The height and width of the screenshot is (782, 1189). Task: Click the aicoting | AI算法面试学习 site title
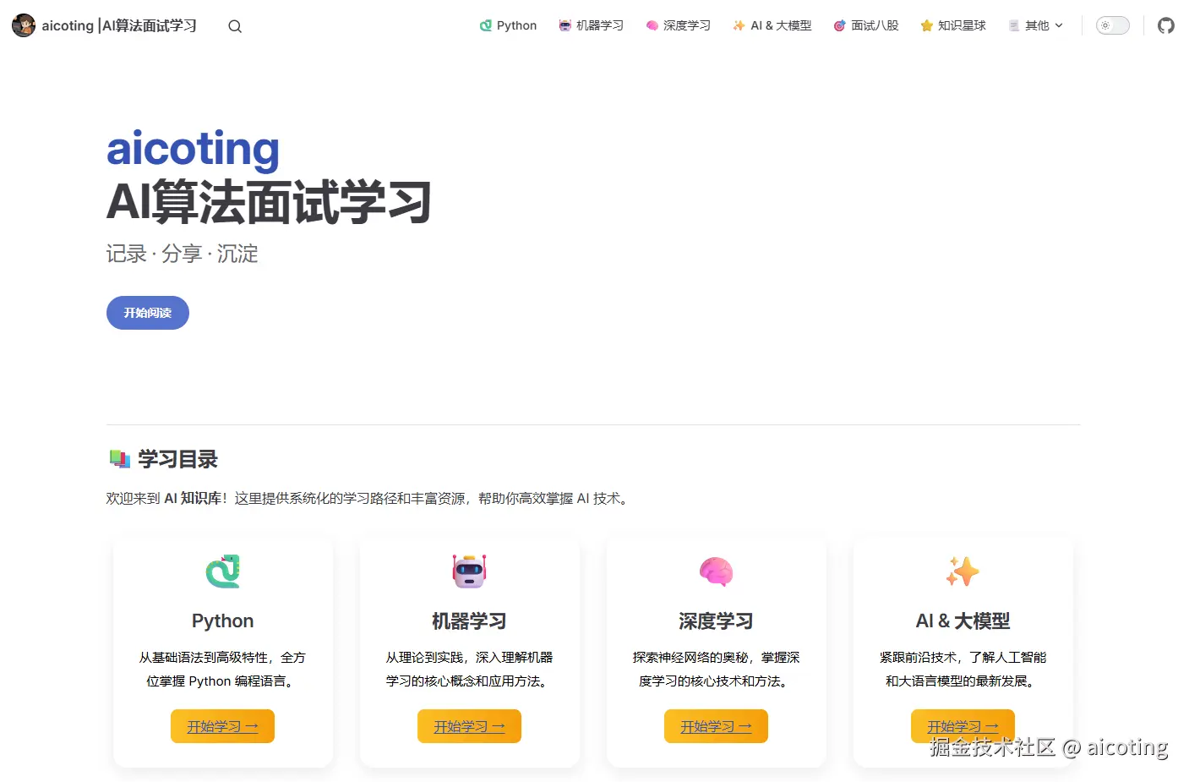coord(119,26)
